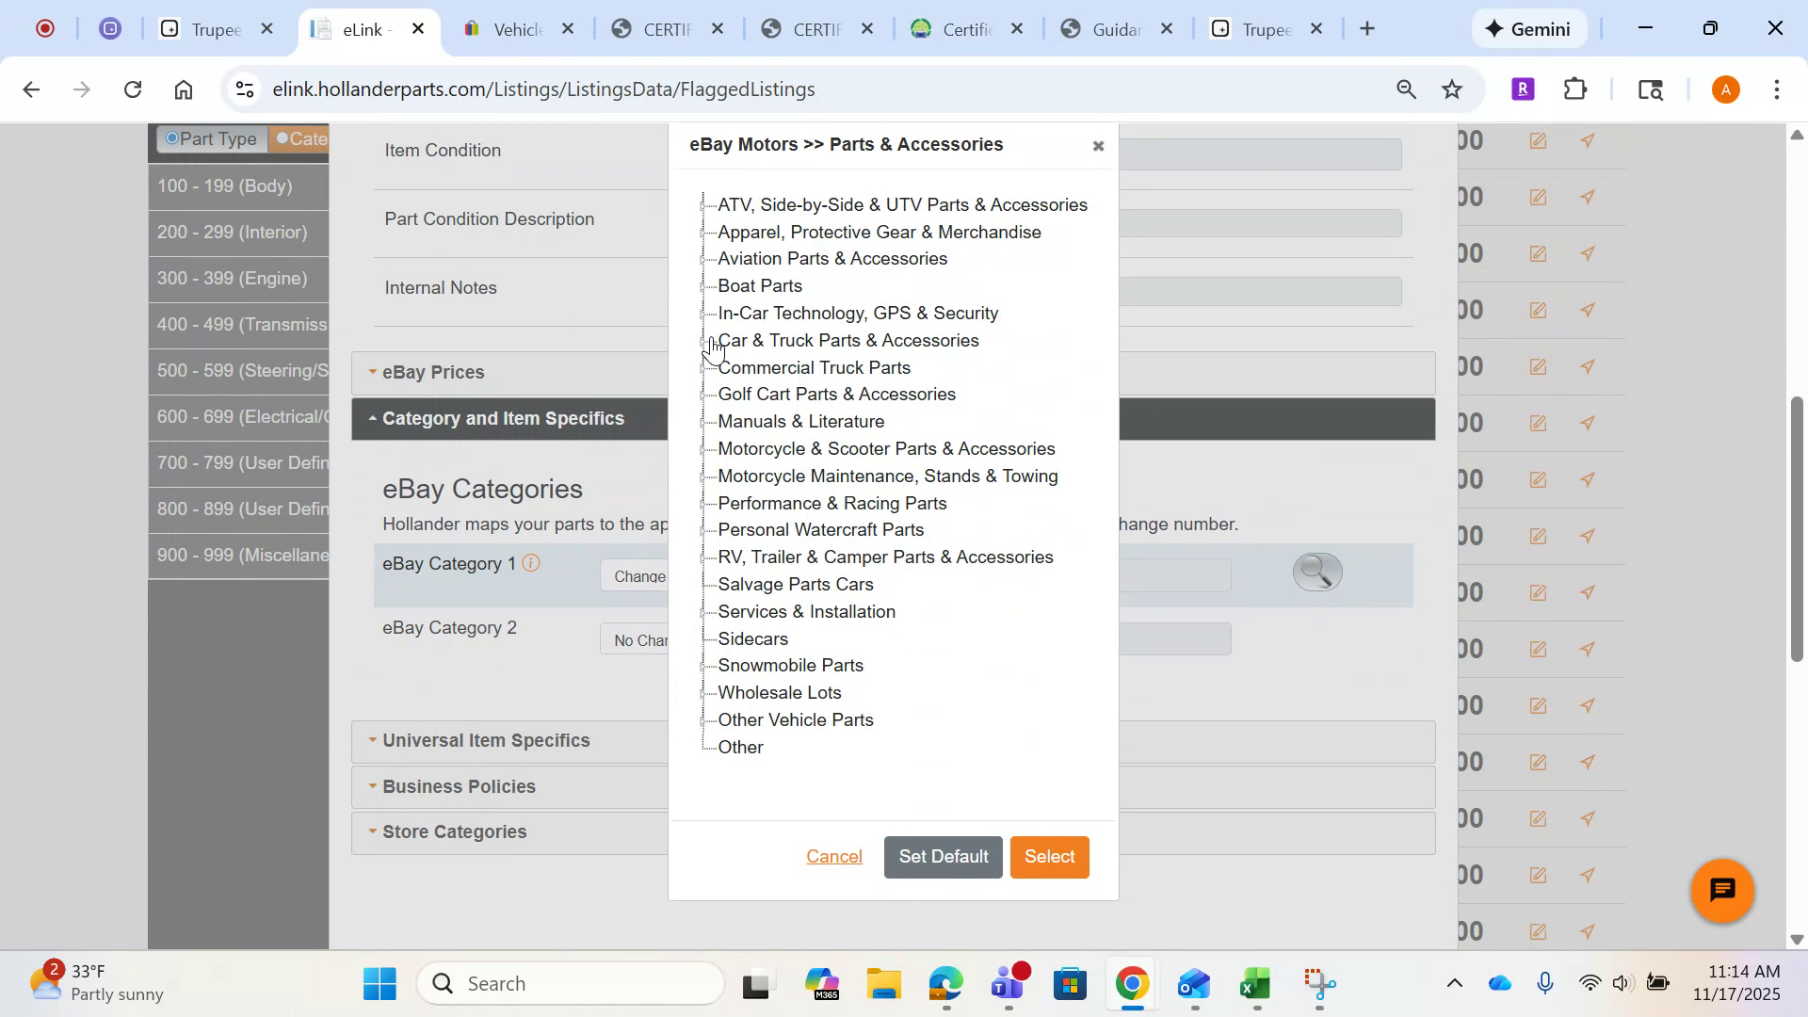Click the reload icon in the browser toolbar

(133, 89)
